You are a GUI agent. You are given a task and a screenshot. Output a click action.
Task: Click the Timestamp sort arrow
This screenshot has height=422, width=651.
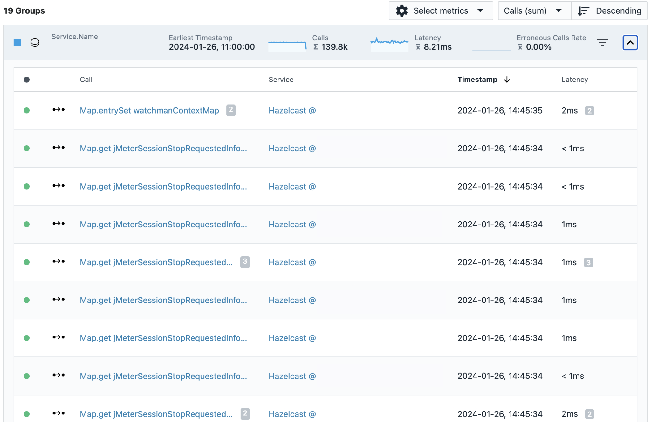click(x=507, y=80)
